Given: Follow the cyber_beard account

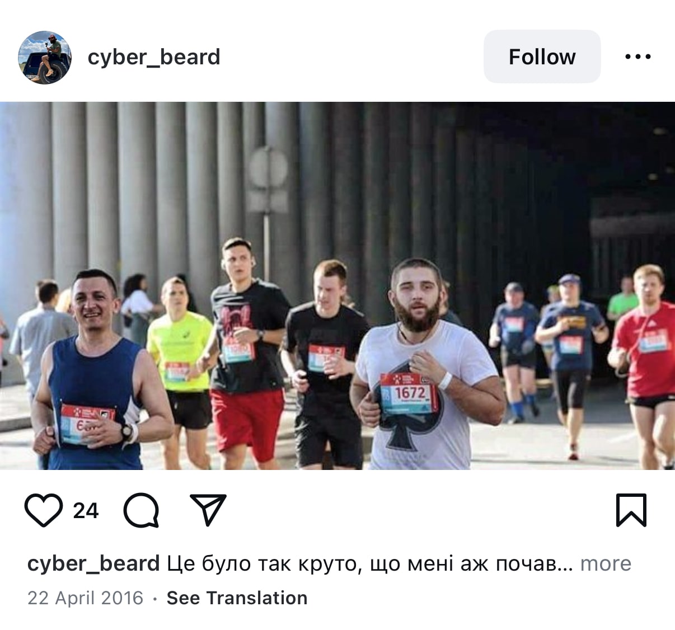Looking at the screenshot, I should tap(542, 57).
